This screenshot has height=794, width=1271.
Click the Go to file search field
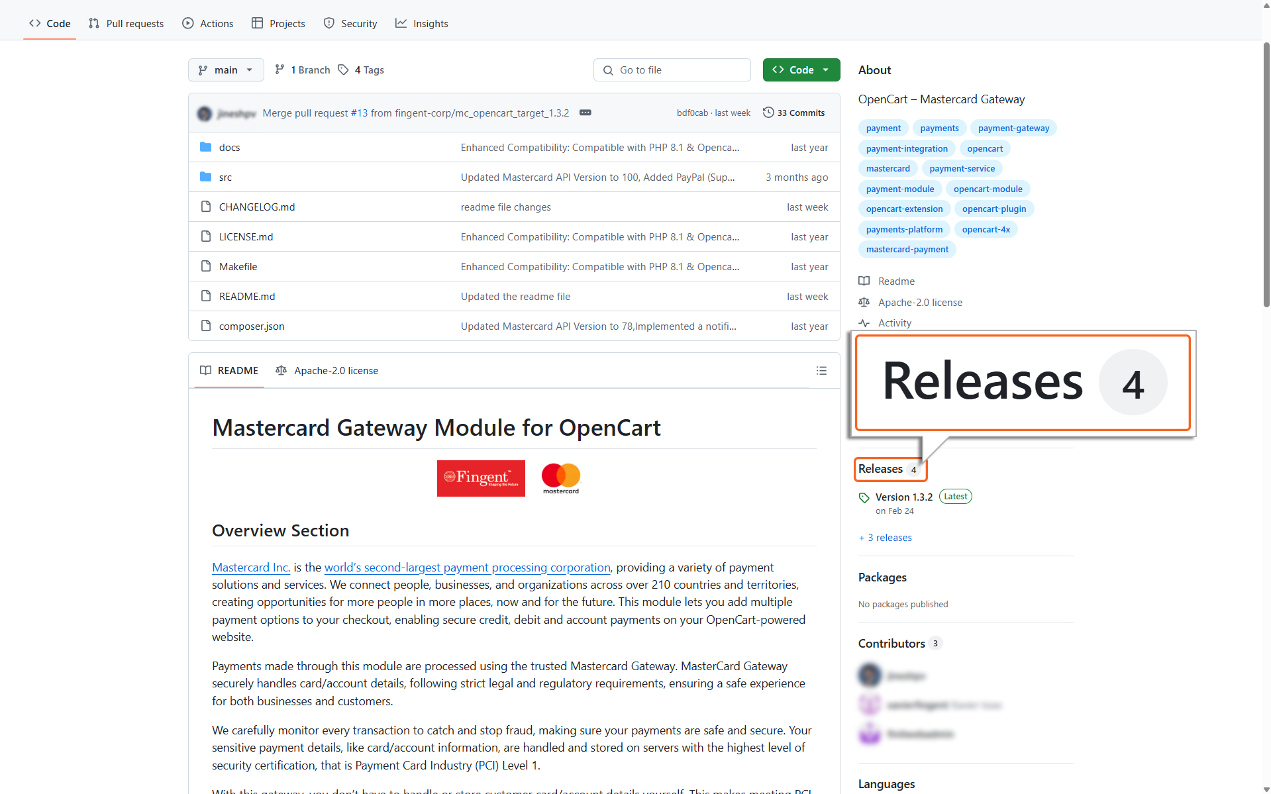pos(672,70)
